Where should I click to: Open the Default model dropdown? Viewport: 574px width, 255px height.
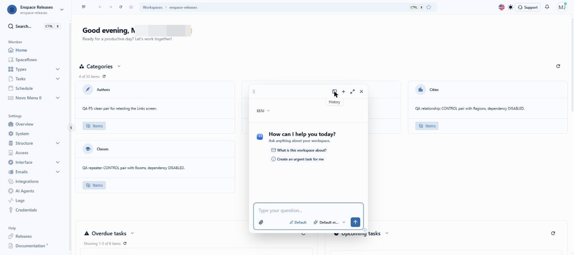[x=329, y=222]
